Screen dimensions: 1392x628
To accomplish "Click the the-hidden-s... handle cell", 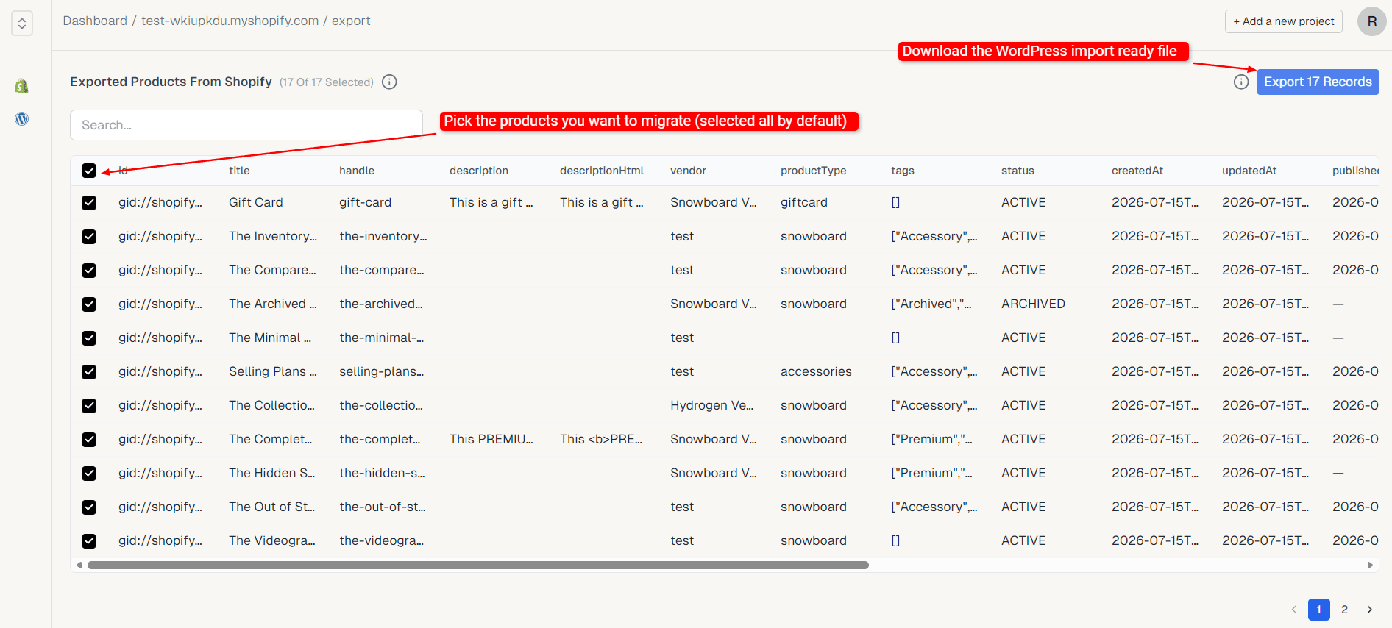I will coord(383,473).
